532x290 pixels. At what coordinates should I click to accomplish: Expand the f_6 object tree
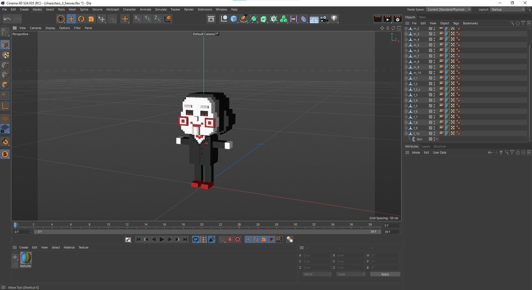pos(406,112)
